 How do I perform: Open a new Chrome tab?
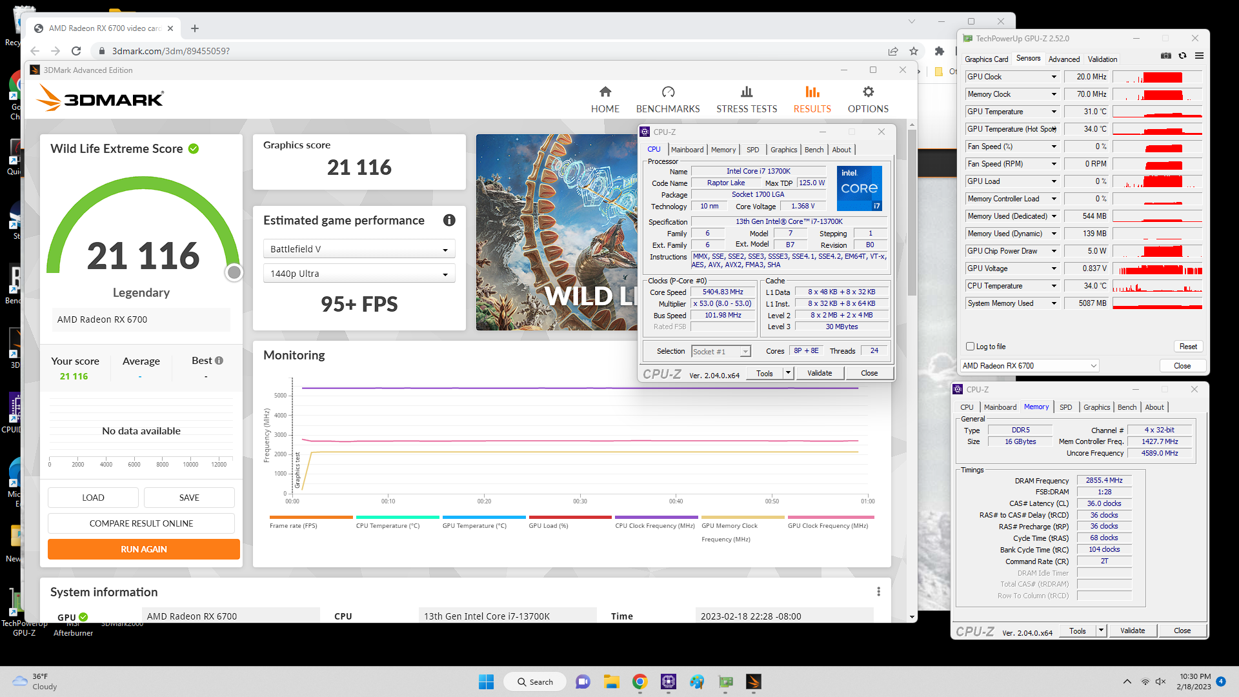[x=195, y=28]
